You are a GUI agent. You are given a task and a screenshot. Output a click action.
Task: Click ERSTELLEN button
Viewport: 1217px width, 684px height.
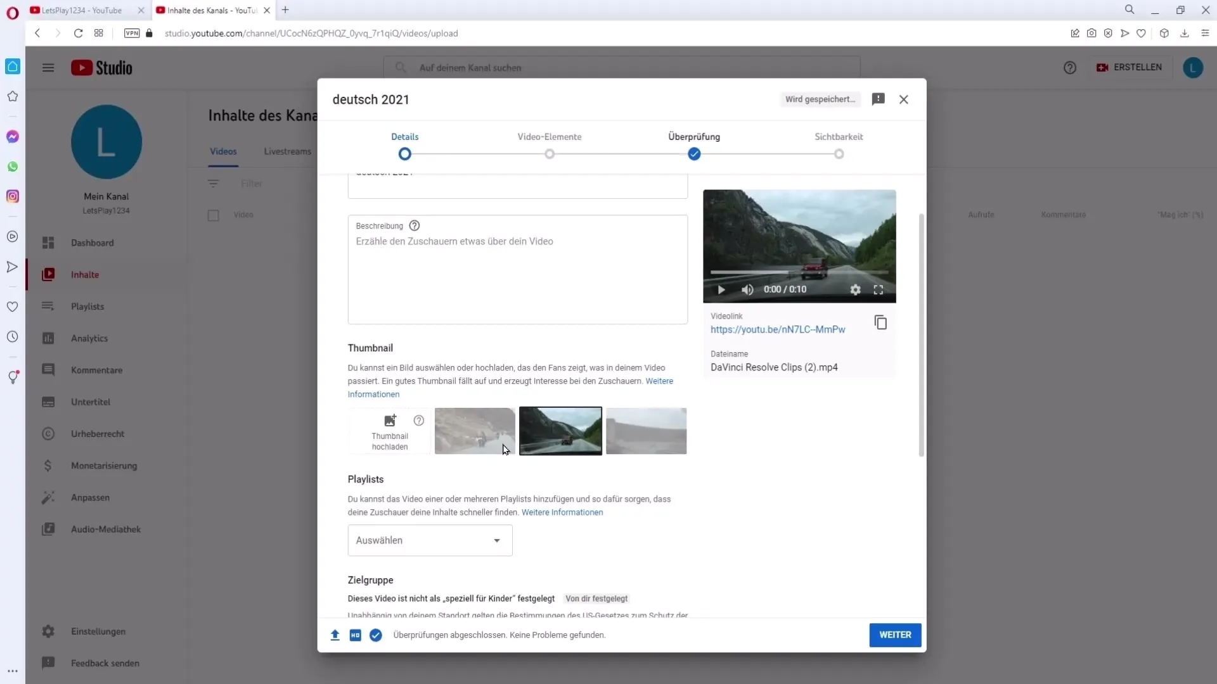(x=1130, y=67)
